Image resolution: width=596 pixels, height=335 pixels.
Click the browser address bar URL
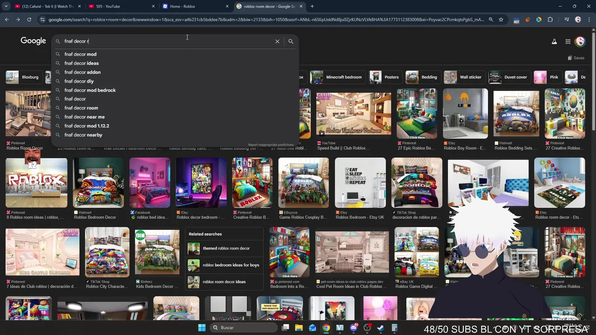pos(266,20)
